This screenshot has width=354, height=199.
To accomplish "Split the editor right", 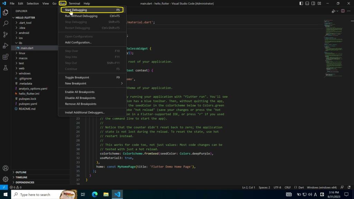I will pyautogui.click(x=343, y=11).
